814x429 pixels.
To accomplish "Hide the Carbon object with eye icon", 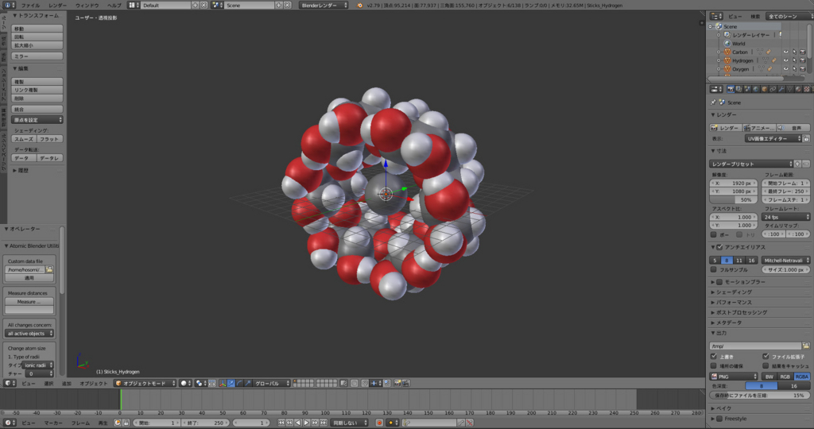I will pyautogui.click(x=785, y=52).
